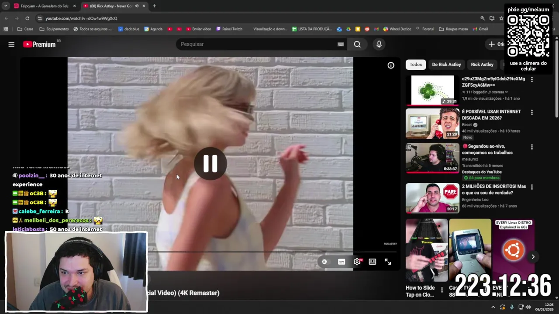Open the Segundou ao-vivo stream thumbnail

[x=432, y=157]
